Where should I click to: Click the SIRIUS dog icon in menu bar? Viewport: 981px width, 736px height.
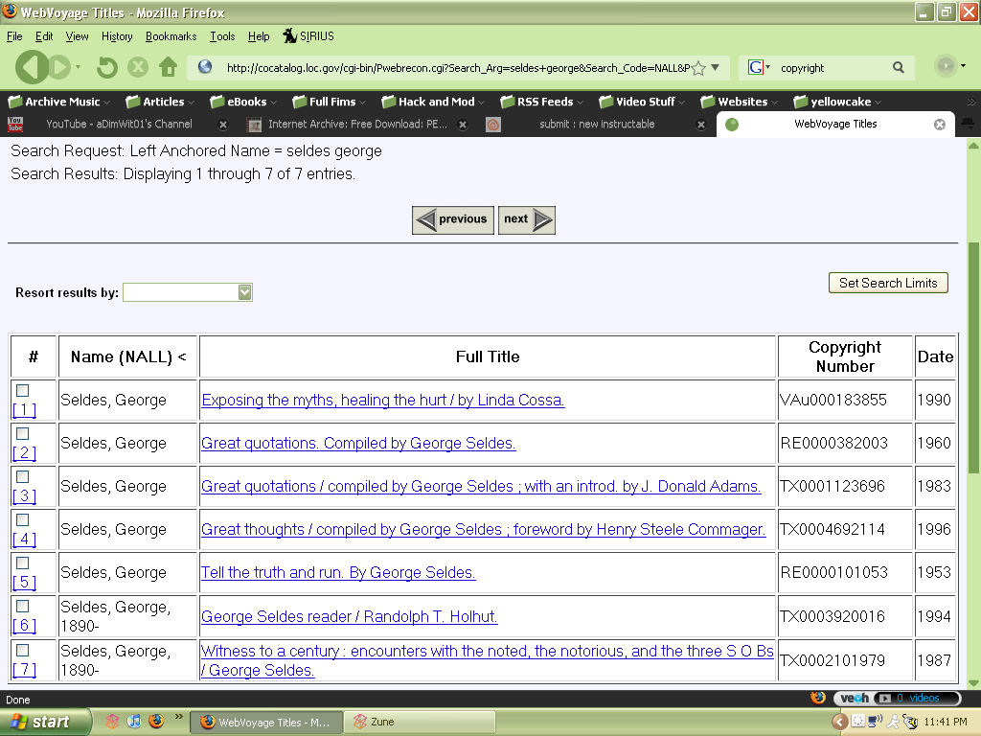289,35
